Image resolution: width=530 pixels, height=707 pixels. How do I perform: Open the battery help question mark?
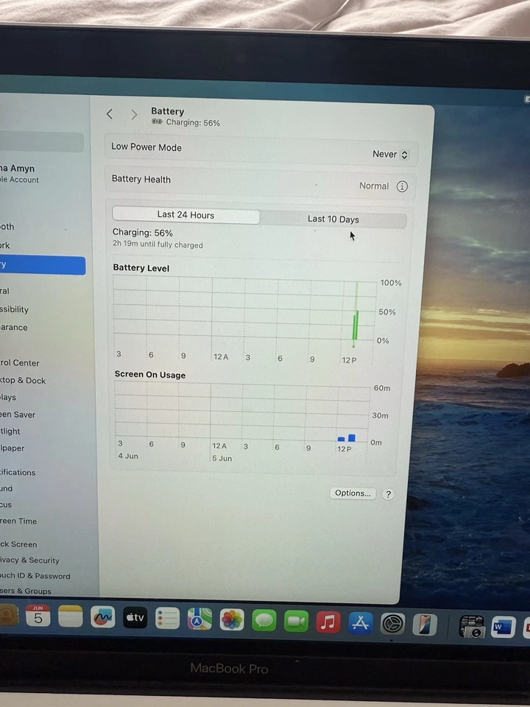(x=388, y=494)
